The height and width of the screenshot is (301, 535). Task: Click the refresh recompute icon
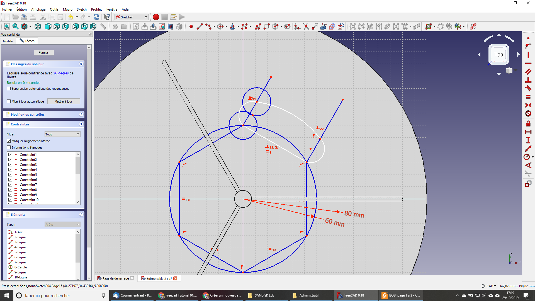click(x=96, y=17)
